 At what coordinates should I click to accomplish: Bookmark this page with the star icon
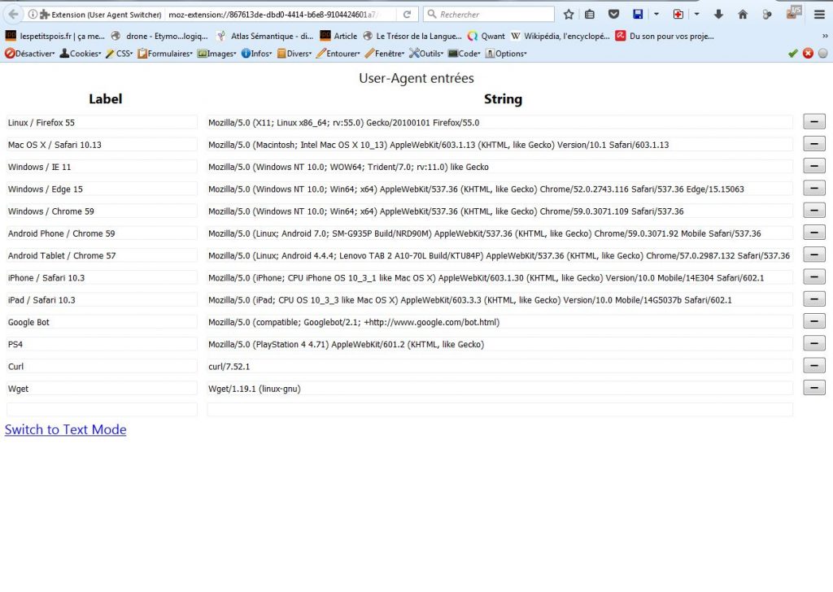[x=569, y=15]
